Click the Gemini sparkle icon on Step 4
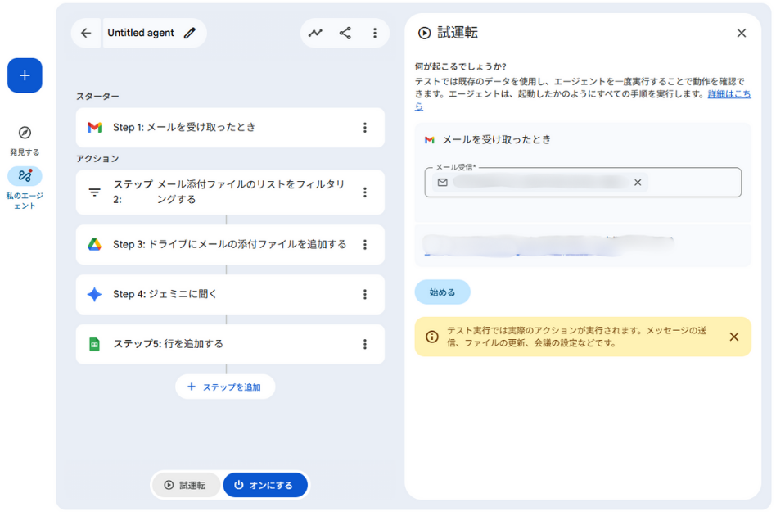Image resolution: width=776 pixels, height=516 pixels. (95, 294)
